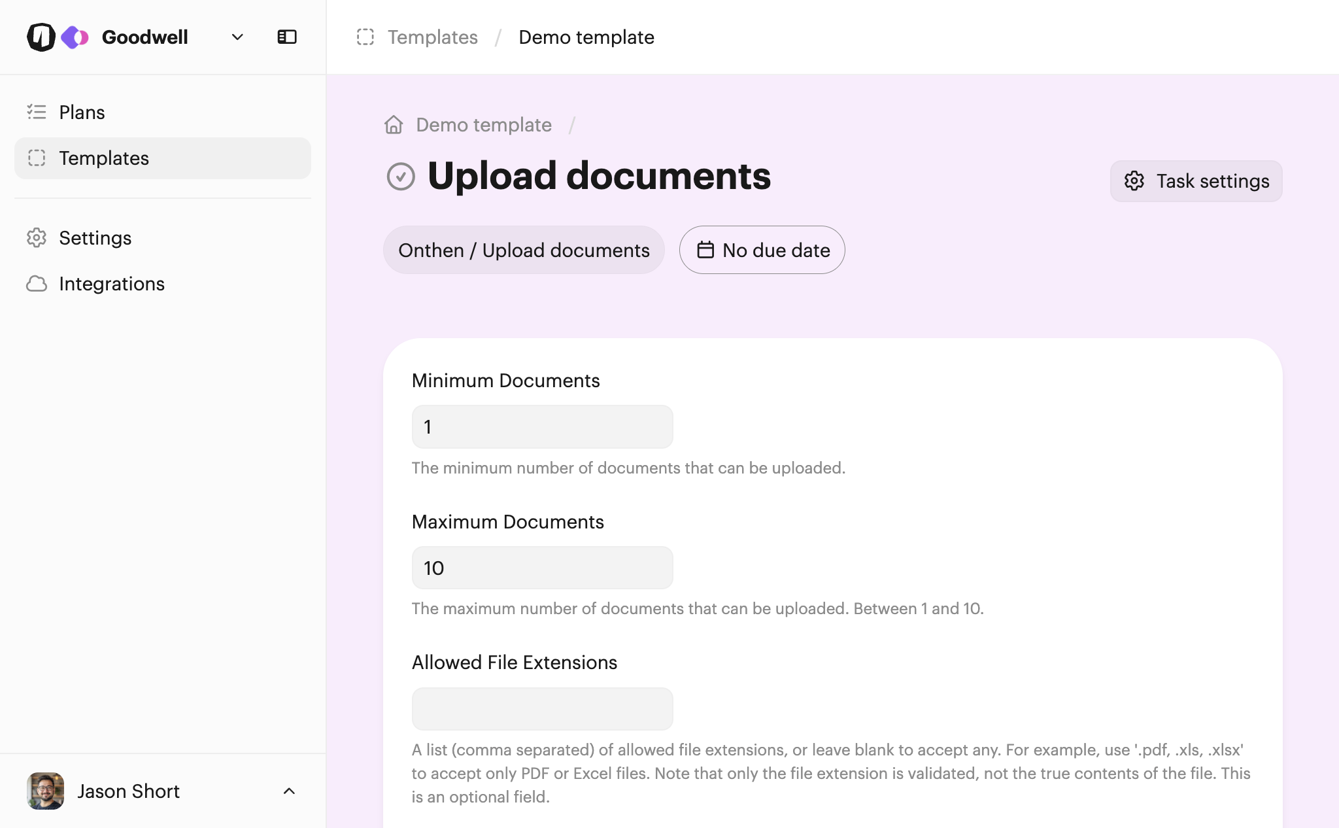Viewport: 1339px width, 828px height.
Task: Toggle the task completion check circle
Action: [x=401, y=177]
